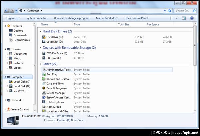This screenshot has width=200, height=136.
Task: Collapse the Favorites tree
Action: (x=5, y=26)
